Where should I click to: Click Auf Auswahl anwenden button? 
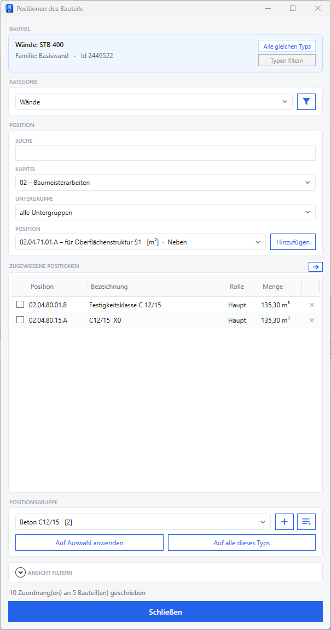(89, 542)
